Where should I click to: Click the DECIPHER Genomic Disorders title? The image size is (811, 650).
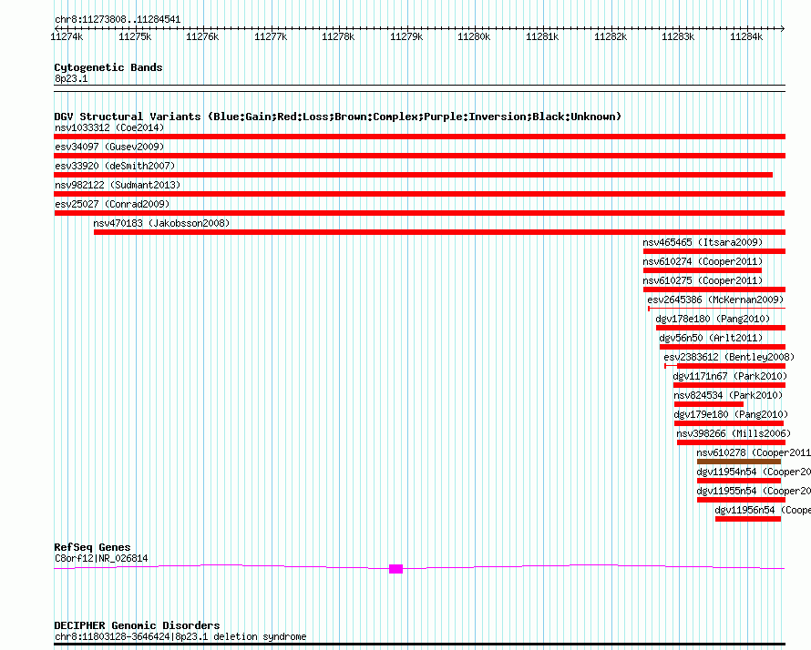pos(137,625)
